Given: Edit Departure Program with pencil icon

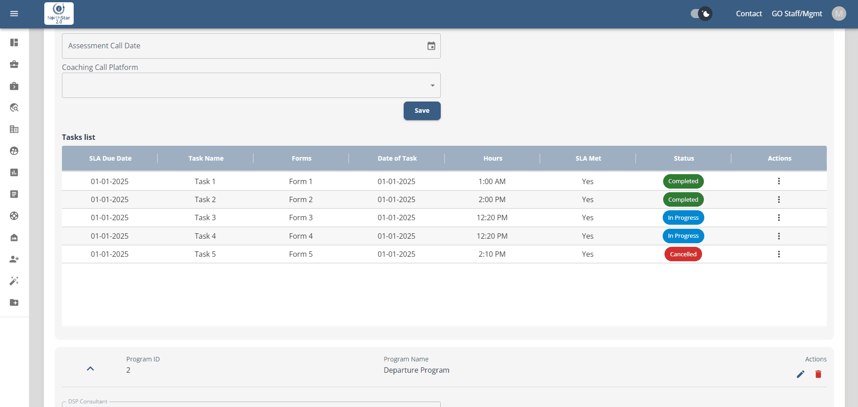Looking at the screenshot, I should (x=800, y=374).
